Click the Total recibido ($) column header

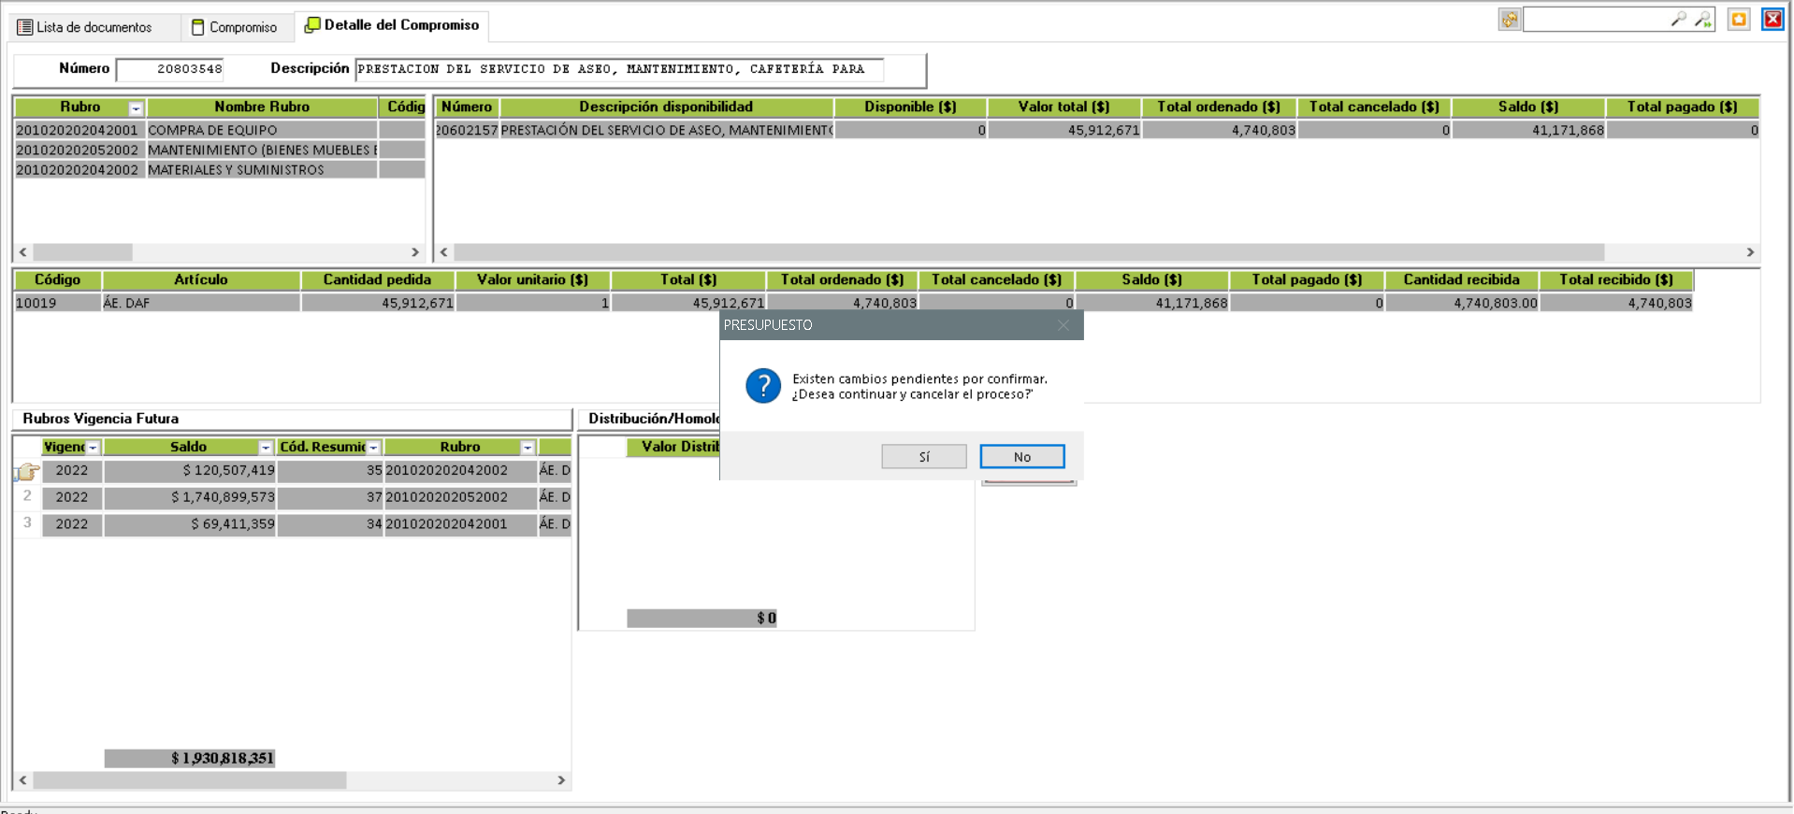1616,279
